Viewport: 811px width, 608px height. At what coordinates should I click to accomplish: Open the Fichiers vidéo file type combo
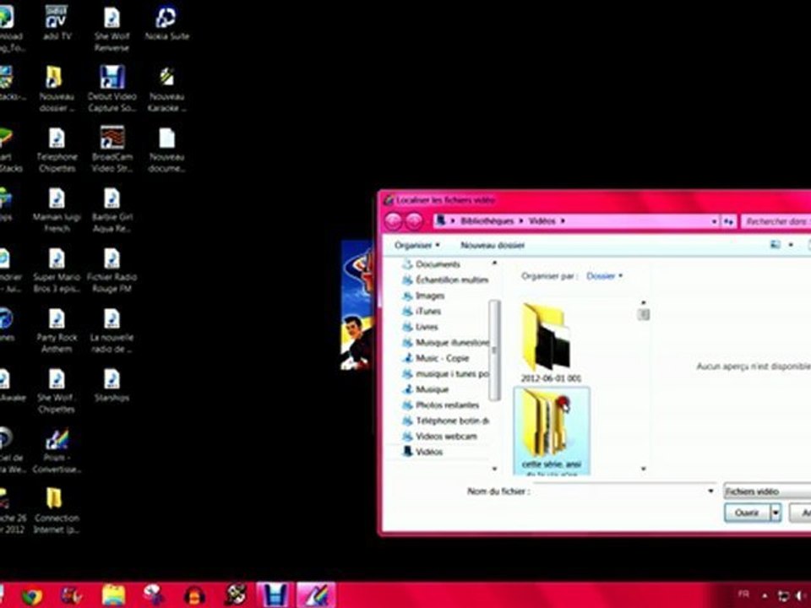[767, 491]
